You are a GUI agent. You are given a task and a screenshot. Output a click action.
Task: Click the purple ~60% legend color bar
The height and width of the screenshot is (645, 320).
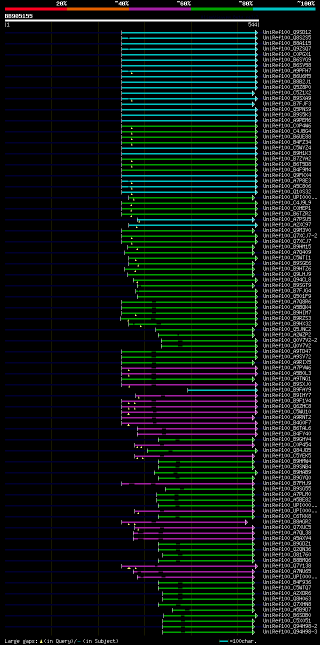(160, 8)
